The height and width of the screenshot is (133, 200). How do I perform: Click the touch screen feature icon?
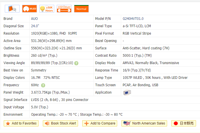point(12,9)
